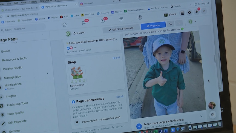The width and height of the screenshot is (236, 133).
Task: Open the Portal v2 bookmark
Action: (103, 13)
